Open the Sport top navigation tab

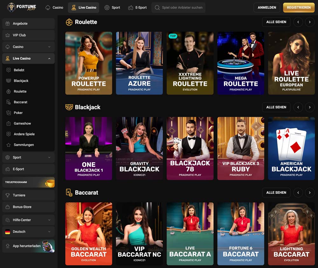pyautogui.click(x=112, y=8)
